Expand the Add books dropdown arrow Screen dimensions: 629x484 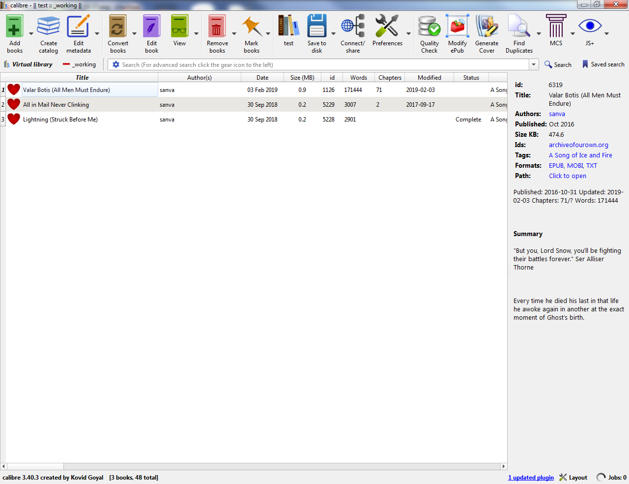pyautogui.click(x=31, y=34)
